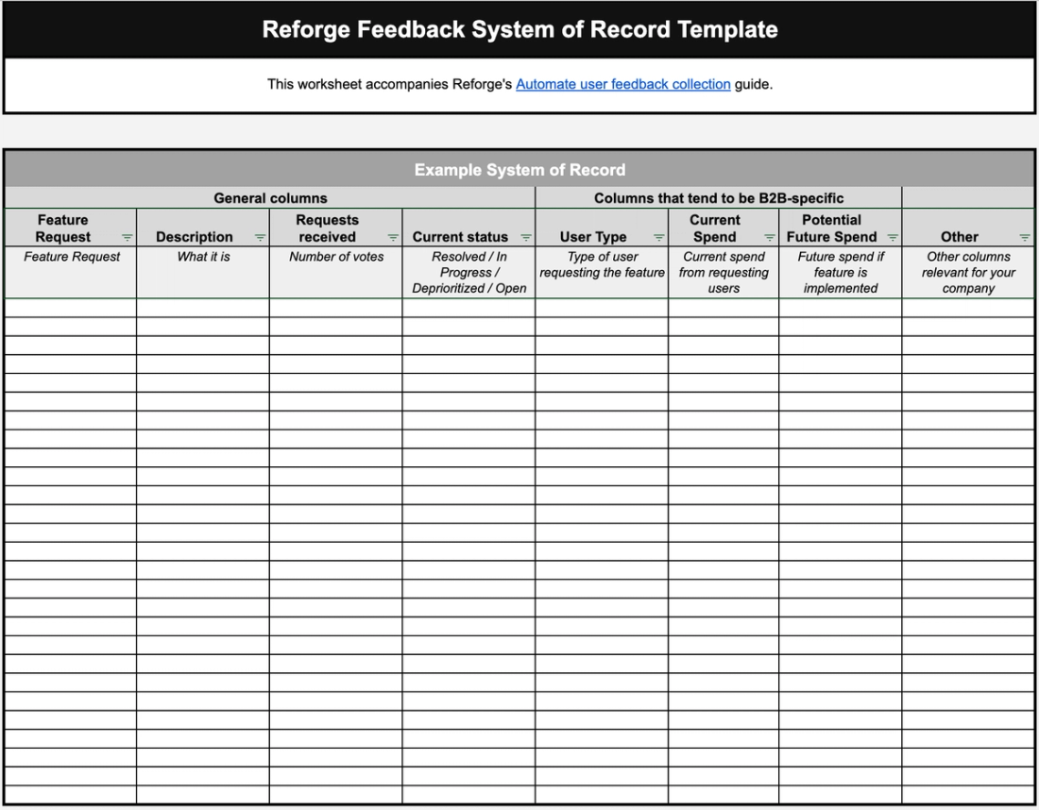The image size is (1039, 810).
Task: Open the Automate user feedback collection link
Action: tap(622, 84)
